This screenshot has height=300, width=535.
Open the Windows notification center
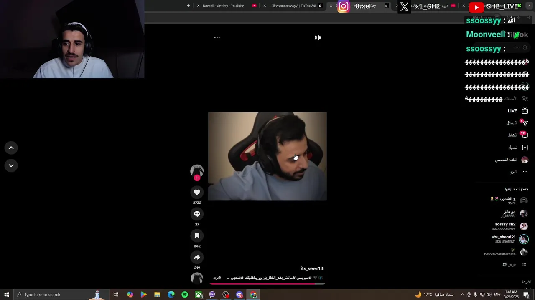point(526,295)
